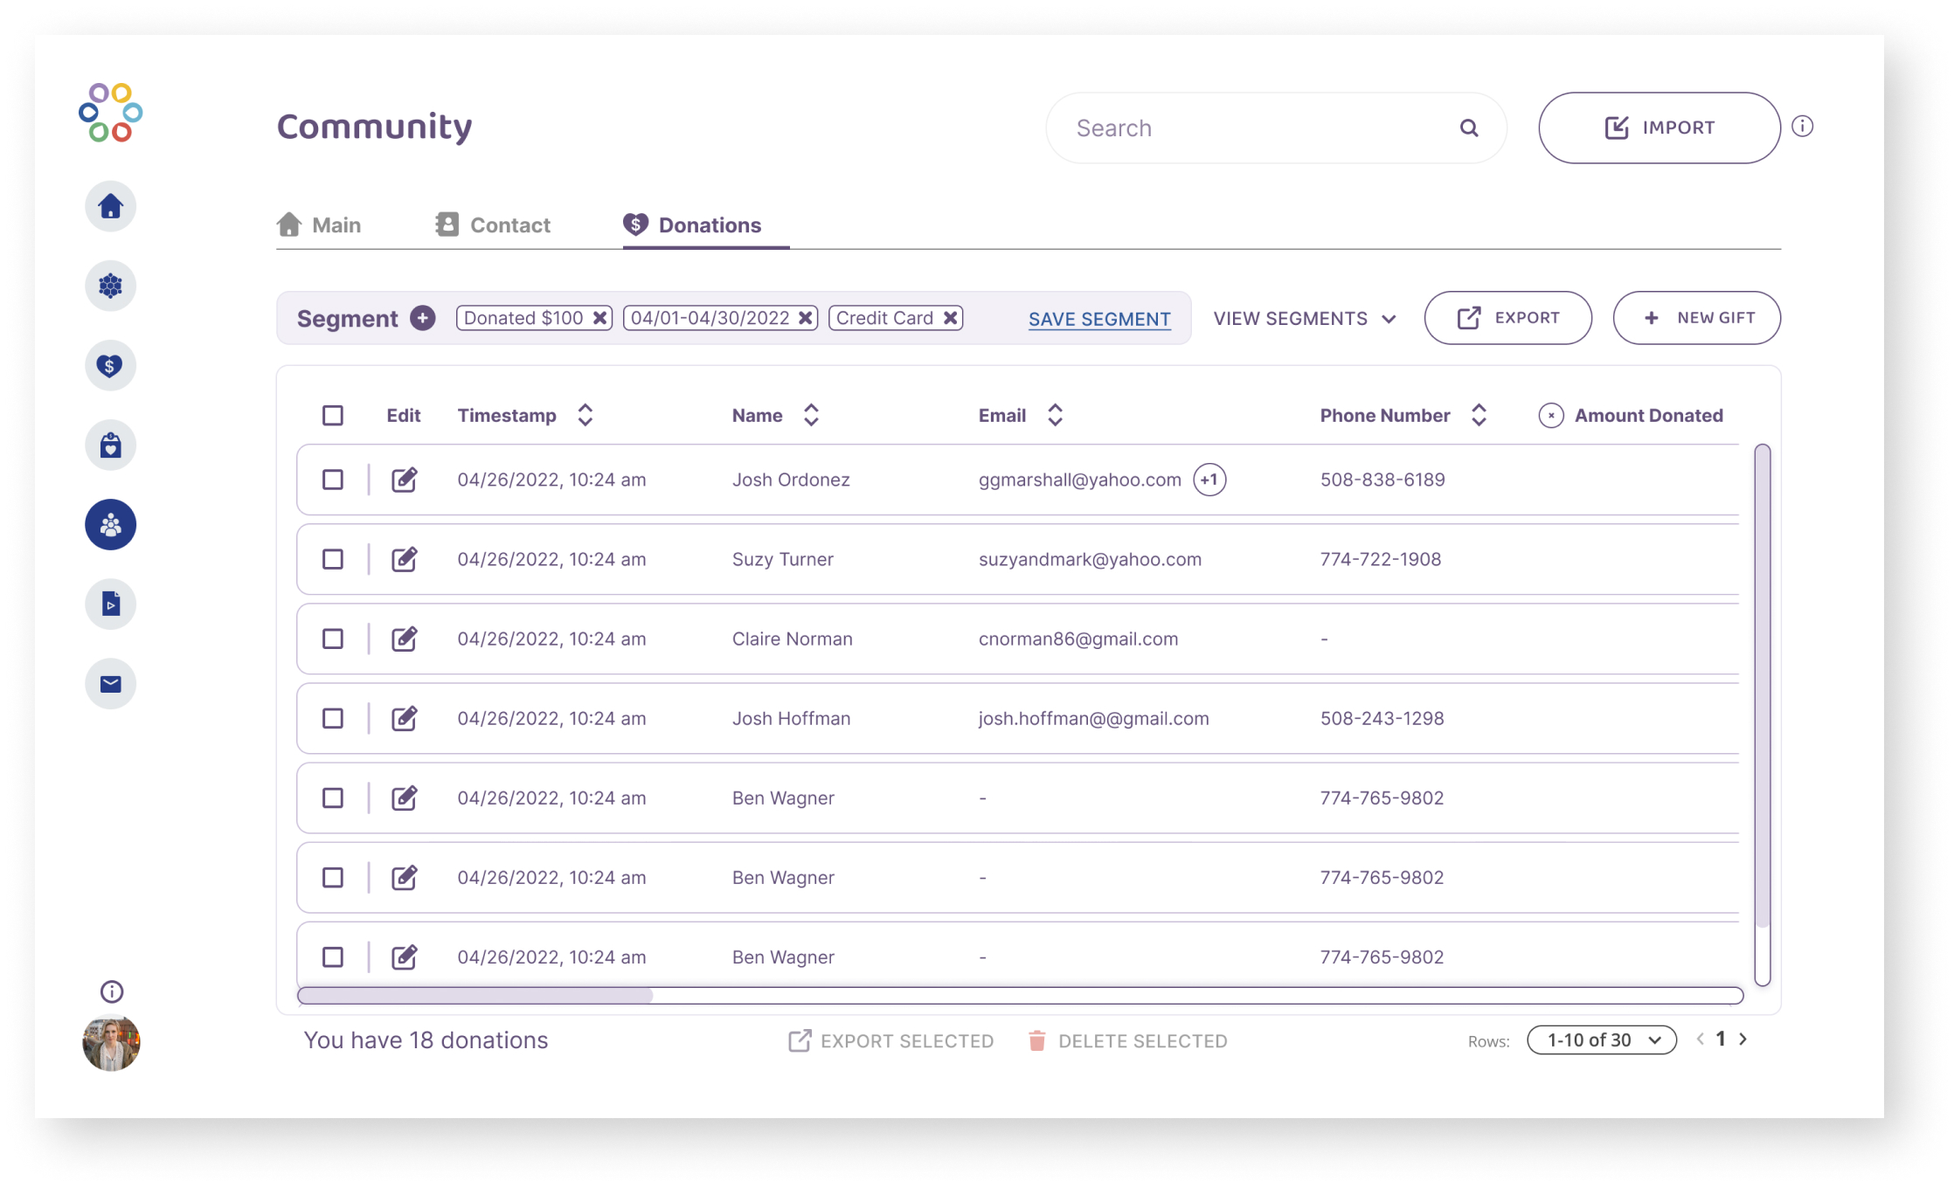Click the gift/shopping bag sidebar icon

(112, 445)
